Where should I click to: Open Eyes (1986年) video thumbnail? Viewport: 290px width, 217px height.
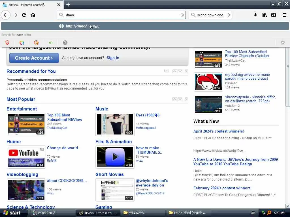[115, 124]
